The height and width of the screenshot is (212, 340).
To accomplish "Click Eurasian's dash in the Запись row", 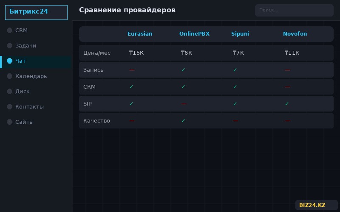I will 132,70.
